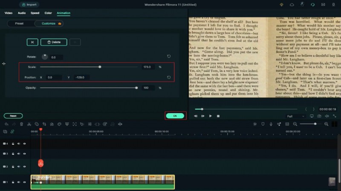Image resolution: width=341 pixels, height=191 pixels.
Task: Open the Import dropdown at the top
Action: (x=29, y=5)
